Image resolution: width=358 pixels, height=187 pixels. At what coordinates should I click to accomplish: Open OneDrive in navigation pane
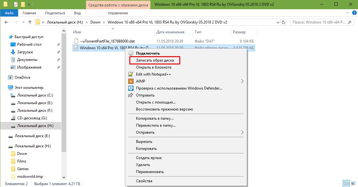click(22, 77)
